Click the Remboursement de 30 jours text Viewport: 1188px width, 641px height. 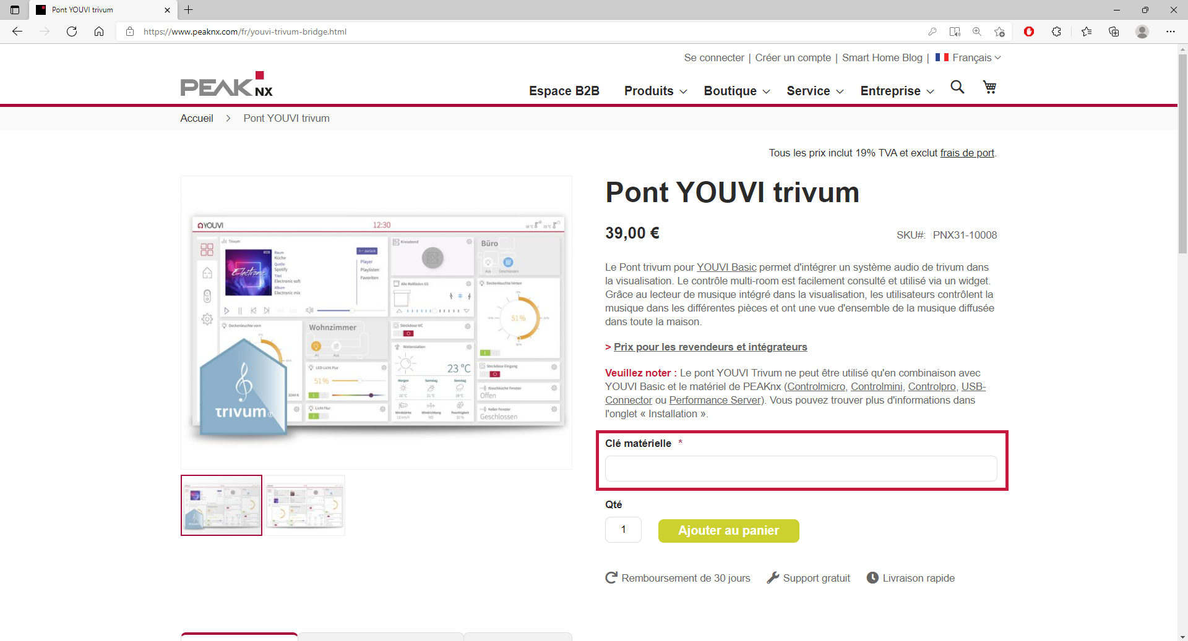click(686, 578)
